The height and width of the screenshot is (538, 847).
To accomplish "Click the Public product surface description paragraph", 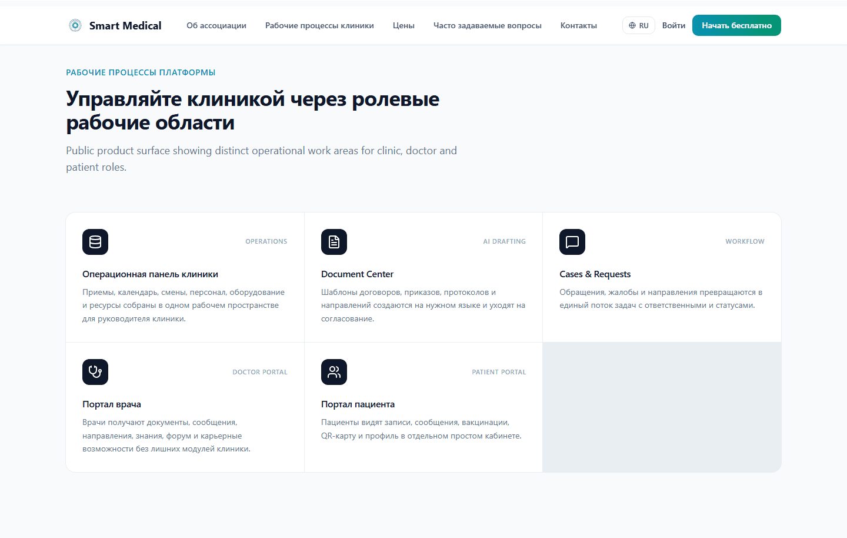I will (261, 159).
